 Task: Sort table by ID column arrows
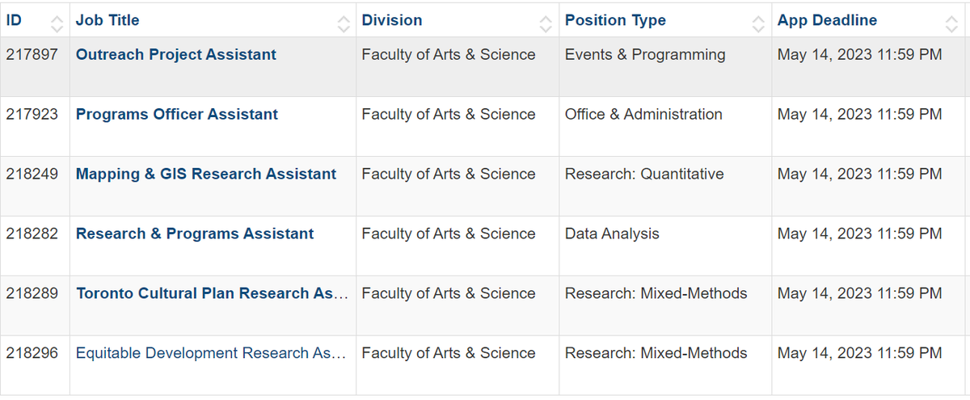coord(57,24)
